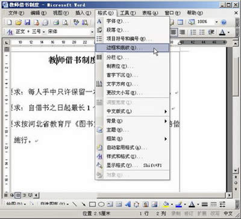
Task: Open the 自选图形 AutoShapes dropdown
Action: [x=54, y=205]
